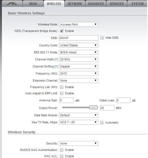148x158 pixels.
Task: Uncheck the WDS Transparent Bridge Mode checkbox
Action: pos(62,31)
